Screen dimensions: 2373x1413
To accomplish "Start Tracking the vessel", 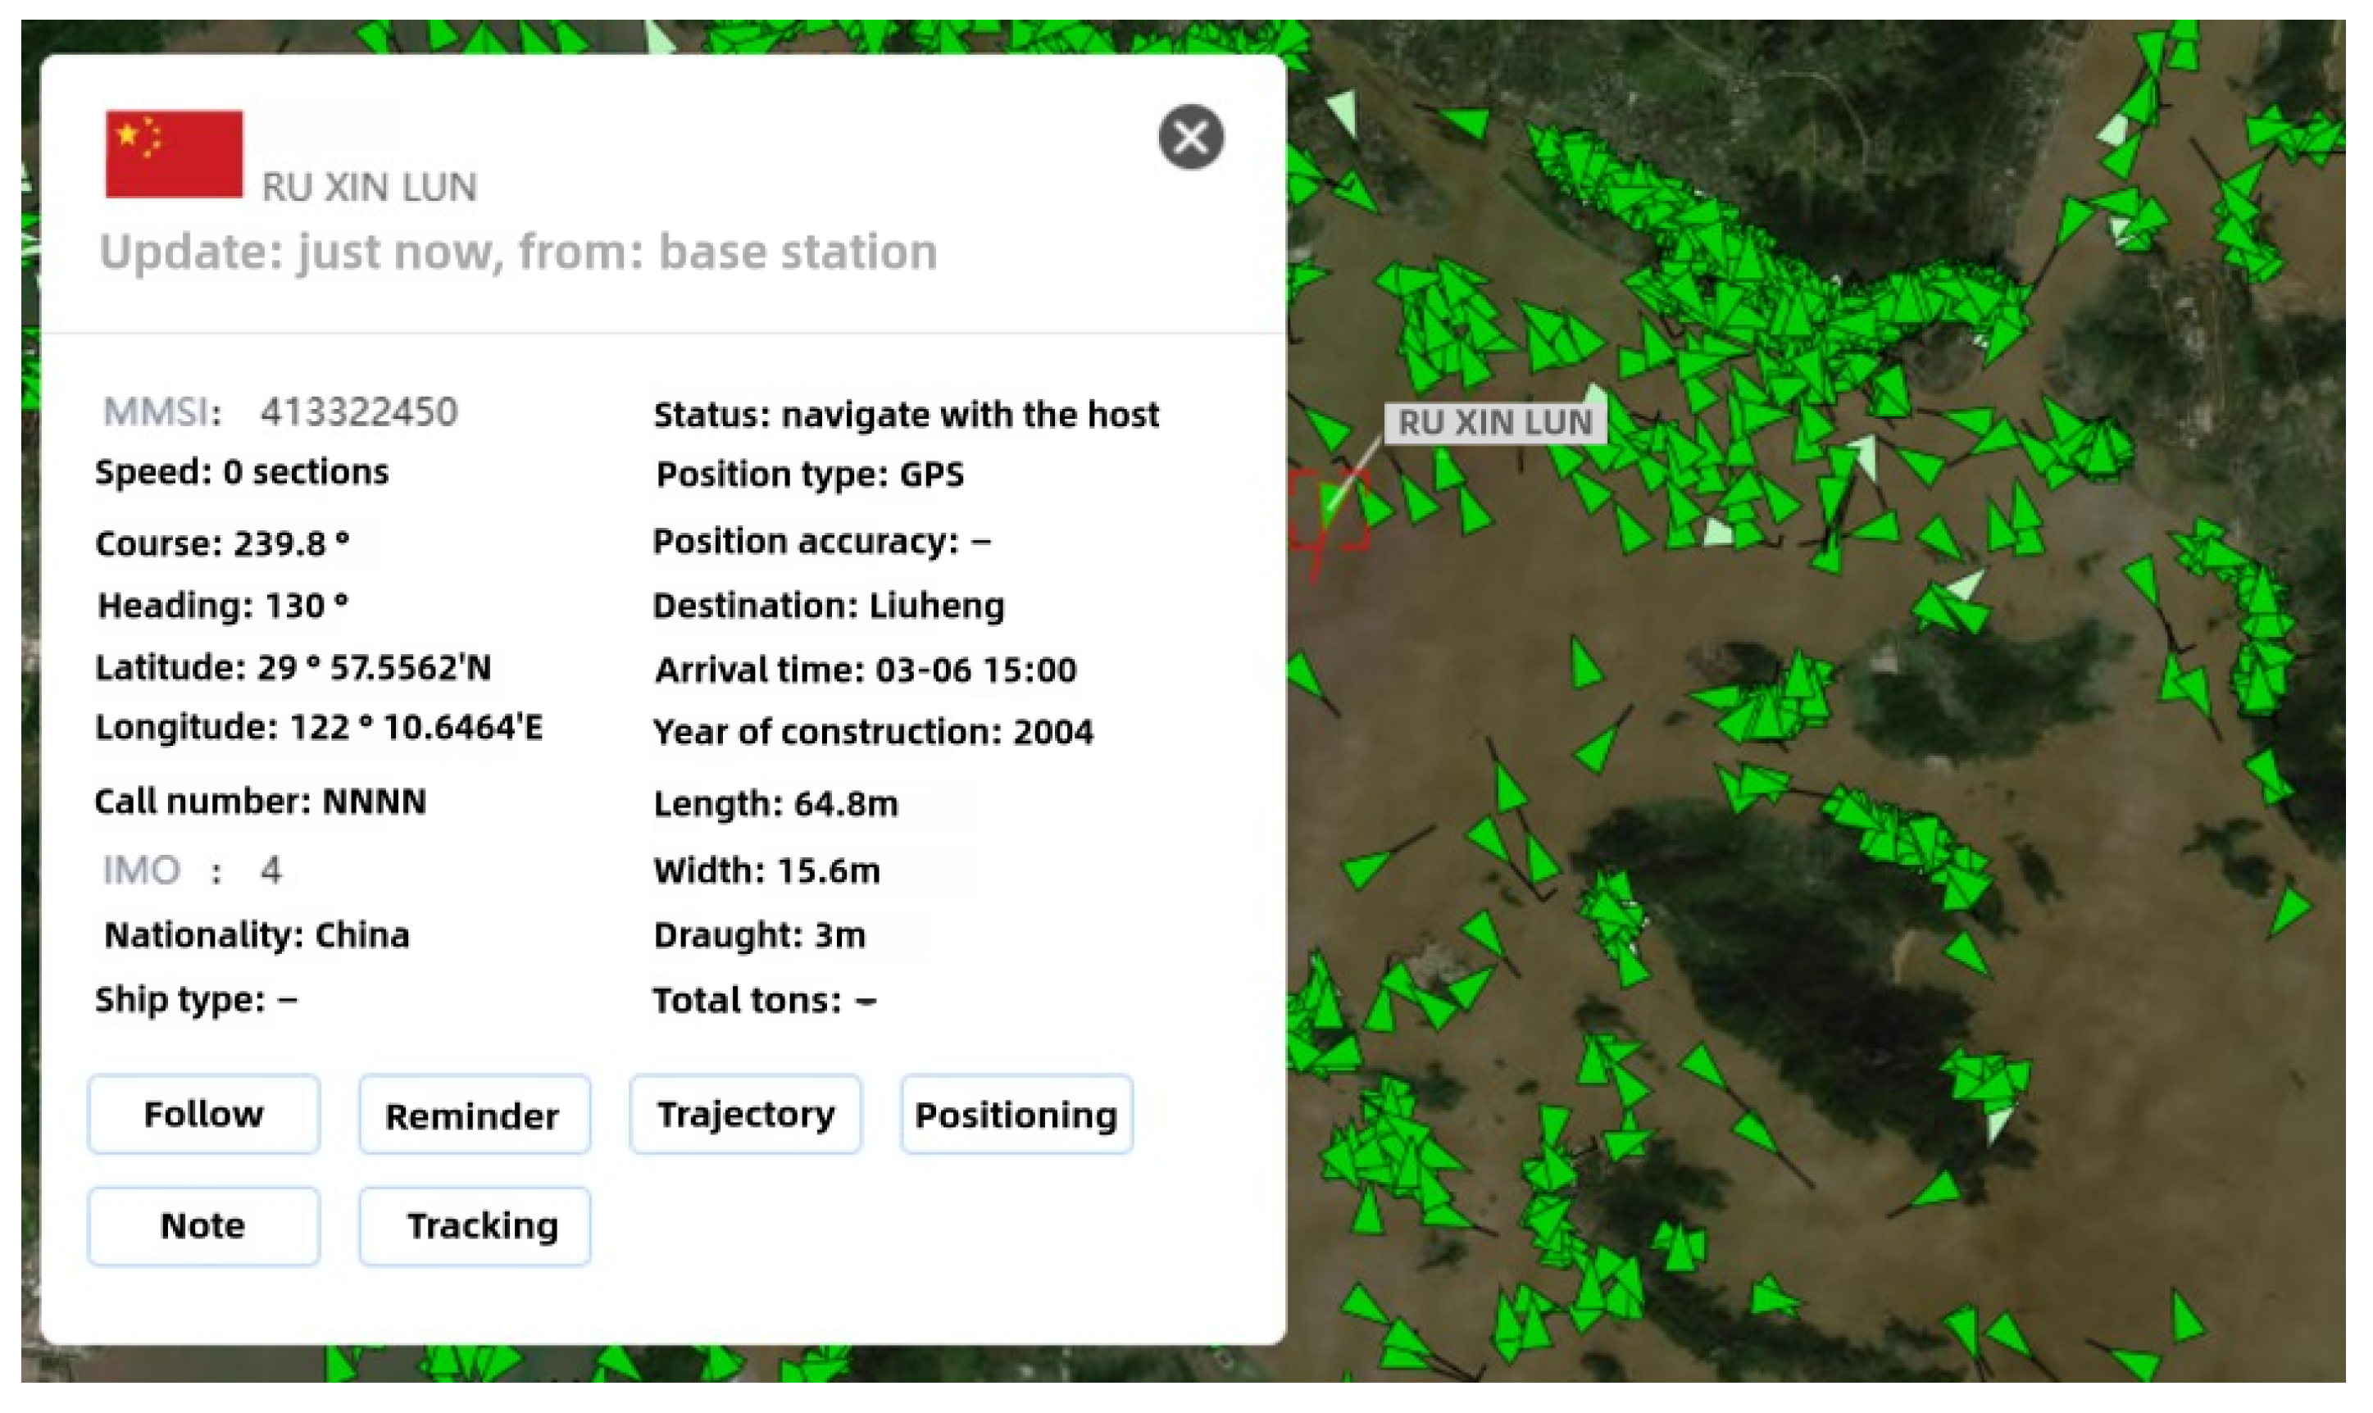I will pyautogui.click(x=475, y=1226).
